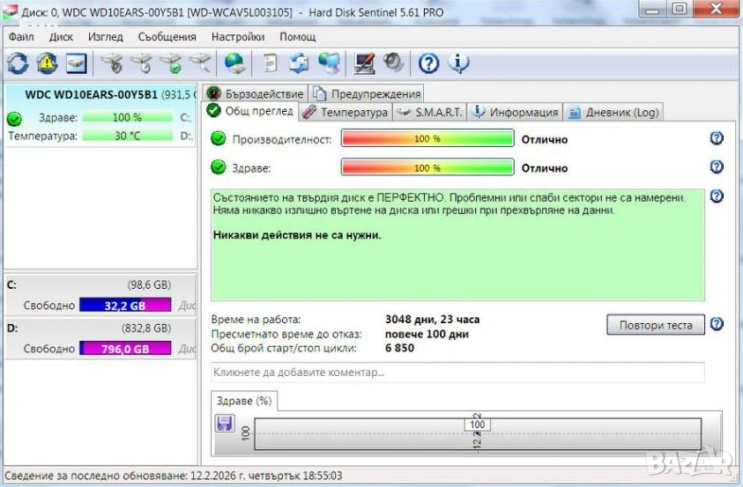Click the globe-on-disk toolbar icon
Image resolution: width=743 pixels, height=487 pixels.
point(234,63)
